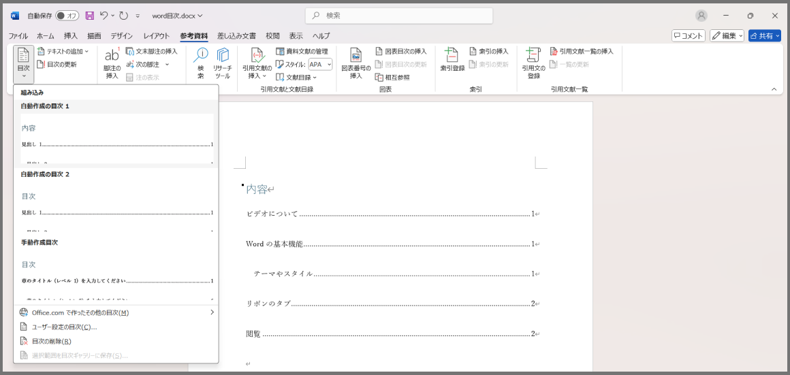Open the user account profile icon
790x375 pixels.
click(701, 16)
